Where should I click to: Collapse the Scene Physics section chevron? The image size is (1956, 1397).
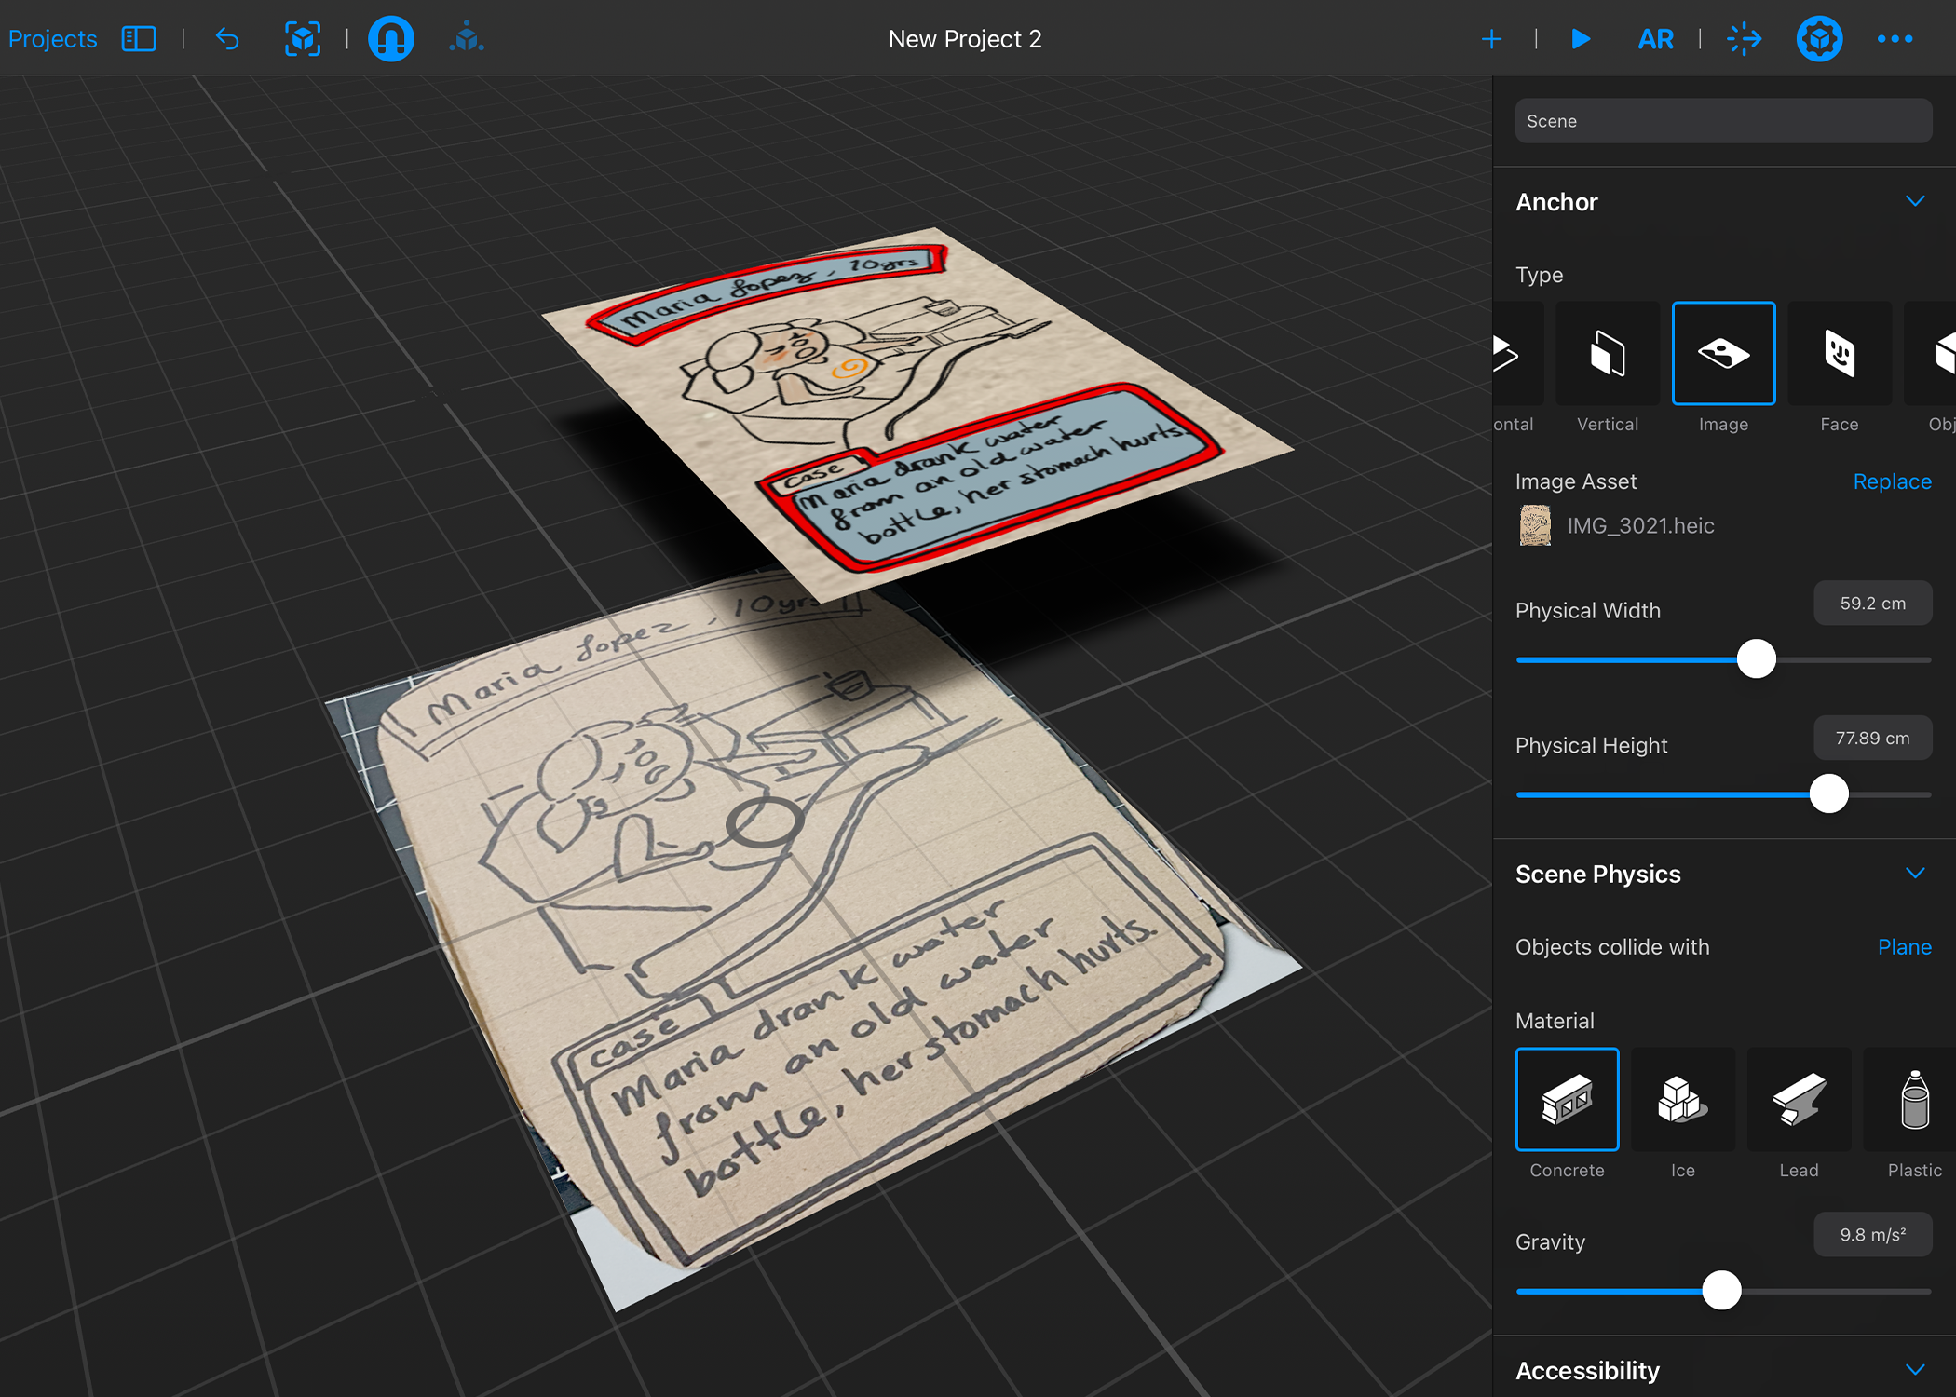pos(1915,874)
